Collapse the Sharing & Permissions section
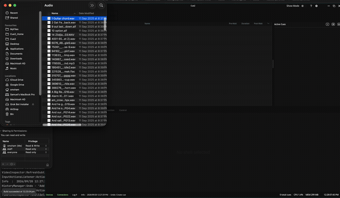The height and width of the screenshot is (198, 340). pos(1,131)
